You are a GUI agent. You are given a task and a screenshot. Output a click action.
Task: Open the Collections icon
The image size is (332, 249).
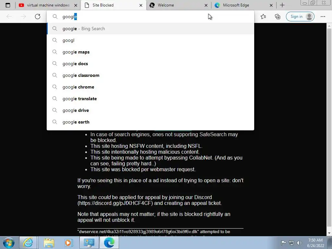(x=278, y=17)
